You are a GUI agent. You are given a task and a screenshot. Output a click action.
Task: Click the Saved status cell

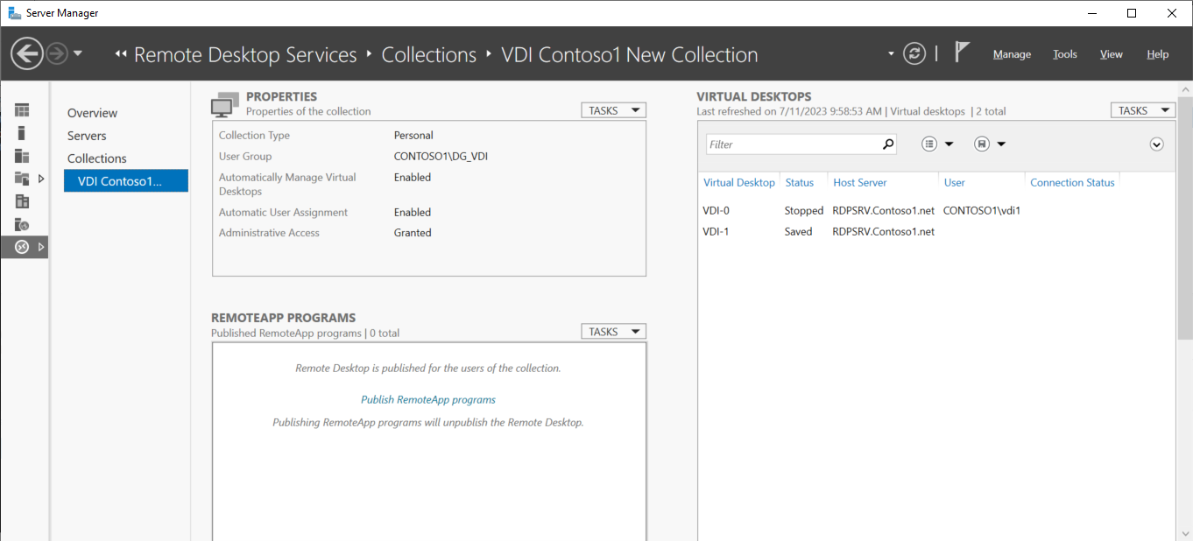pos(799,231)
